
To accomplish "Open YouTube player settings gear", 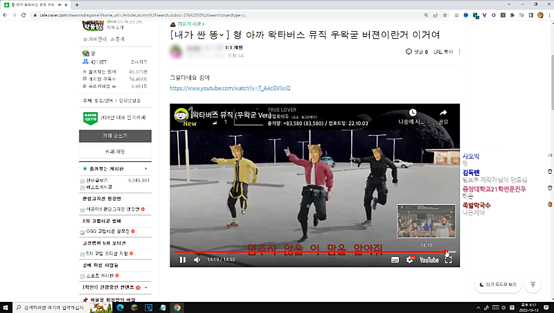I will click(x=410, y=260).
